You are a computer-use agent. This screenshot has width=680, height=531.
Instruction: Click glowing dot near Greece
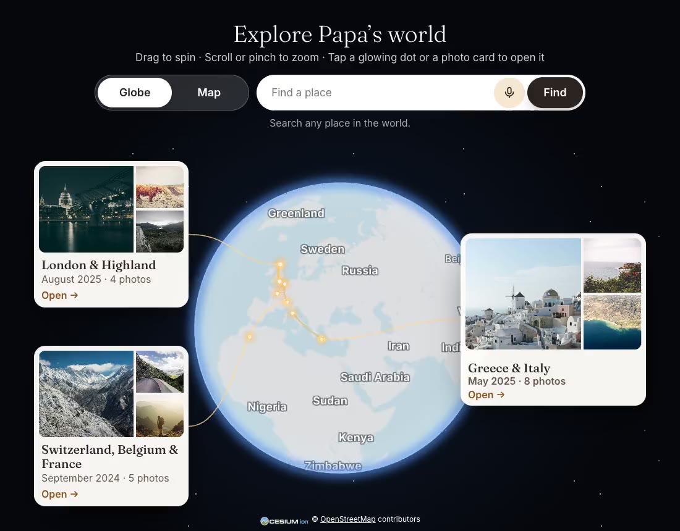click(322, 339)
